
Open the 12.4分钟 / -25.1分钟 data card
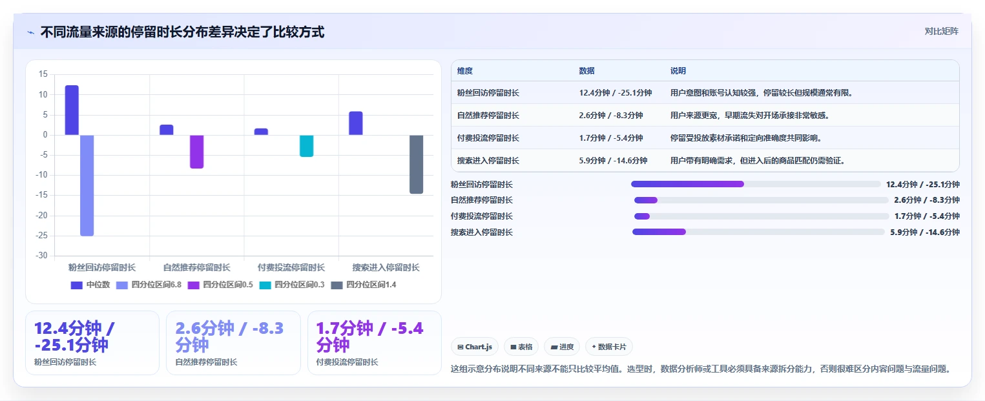[x=92, y=343]
